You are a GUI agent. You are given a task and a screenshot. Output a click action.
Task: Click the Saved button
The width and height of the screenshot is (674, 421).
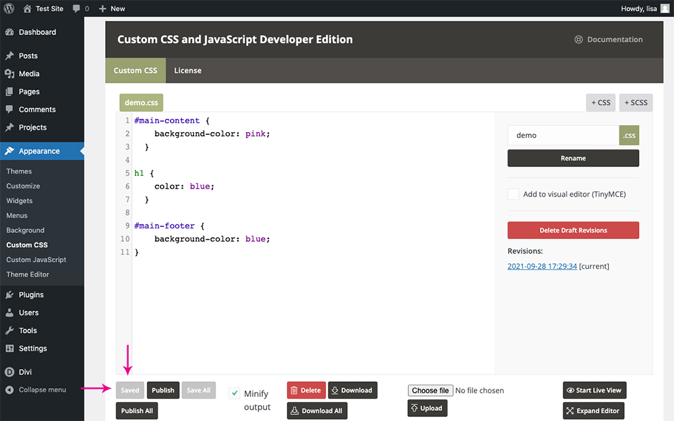(x=130, y=390)
